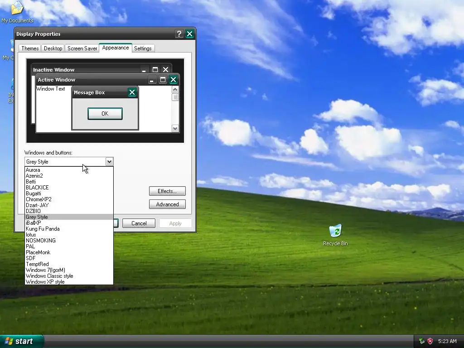This screenshot has width=464, height=348.
Task: Pick the PlaceMonk style
Action: [69, 252]
